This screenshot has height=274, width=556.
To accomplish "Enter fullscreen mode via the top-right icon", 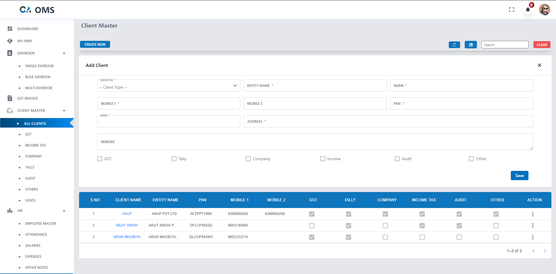I will click(512, 9).
